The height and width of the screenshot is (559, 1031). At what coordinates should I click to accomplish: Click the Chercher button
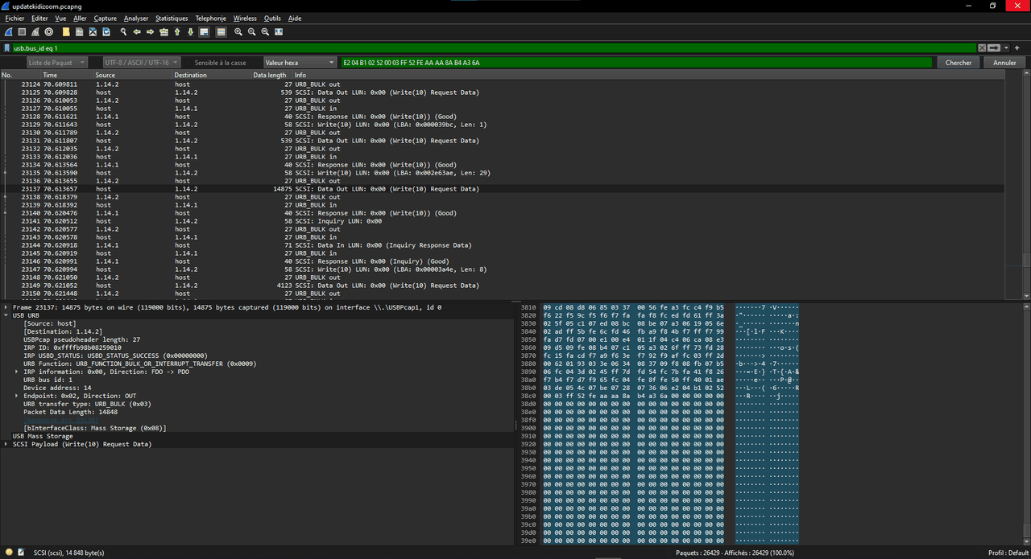pos(958,63)
